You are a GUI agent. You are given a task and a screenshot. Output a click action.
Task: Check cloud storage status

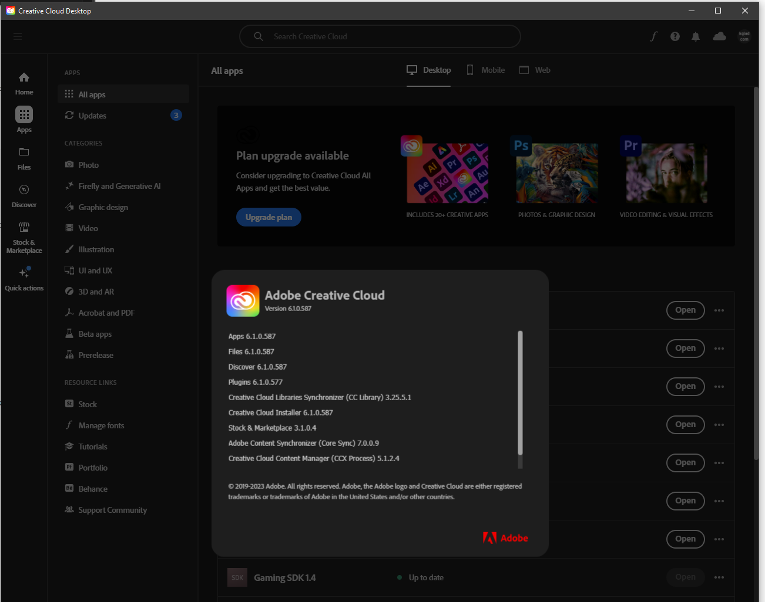(x=719, y=36)
